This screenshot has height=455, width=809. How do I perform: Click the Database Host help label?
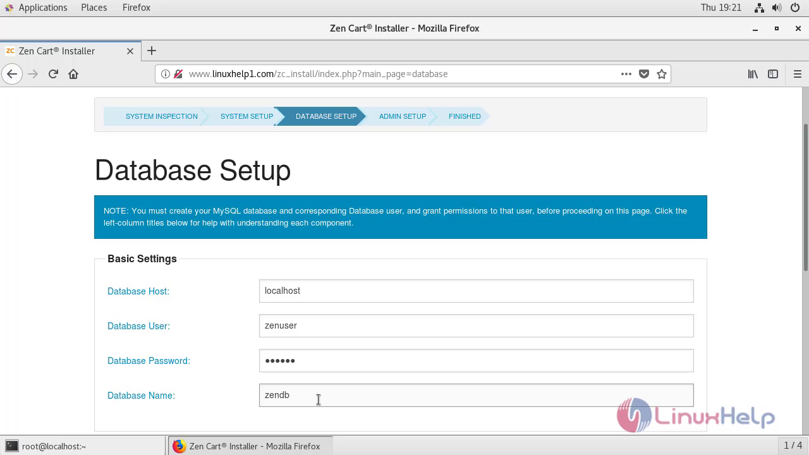(x=138, y=291)
